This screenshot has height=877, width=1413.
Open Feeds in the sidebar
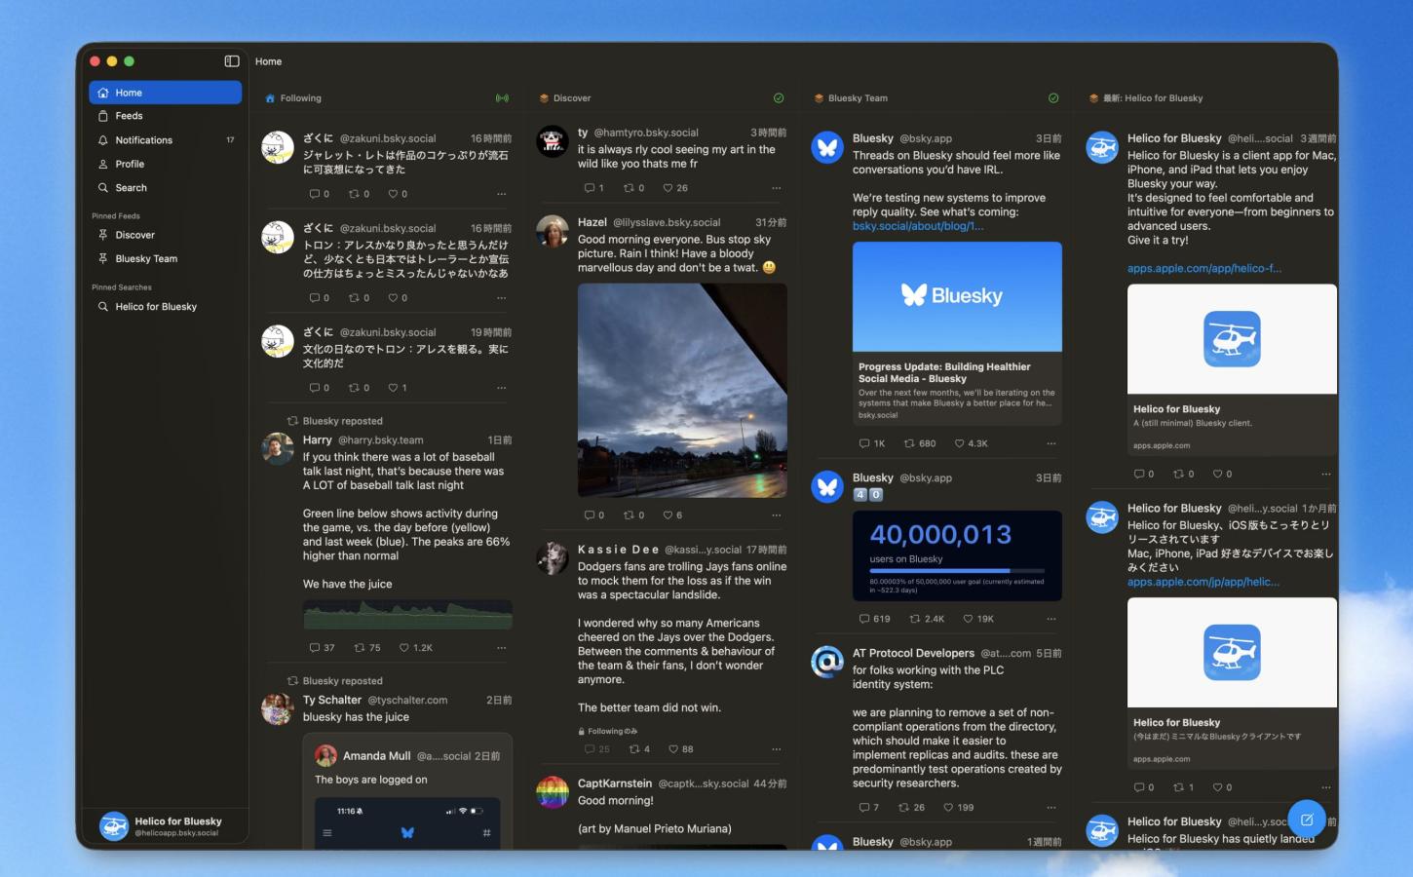166,116
